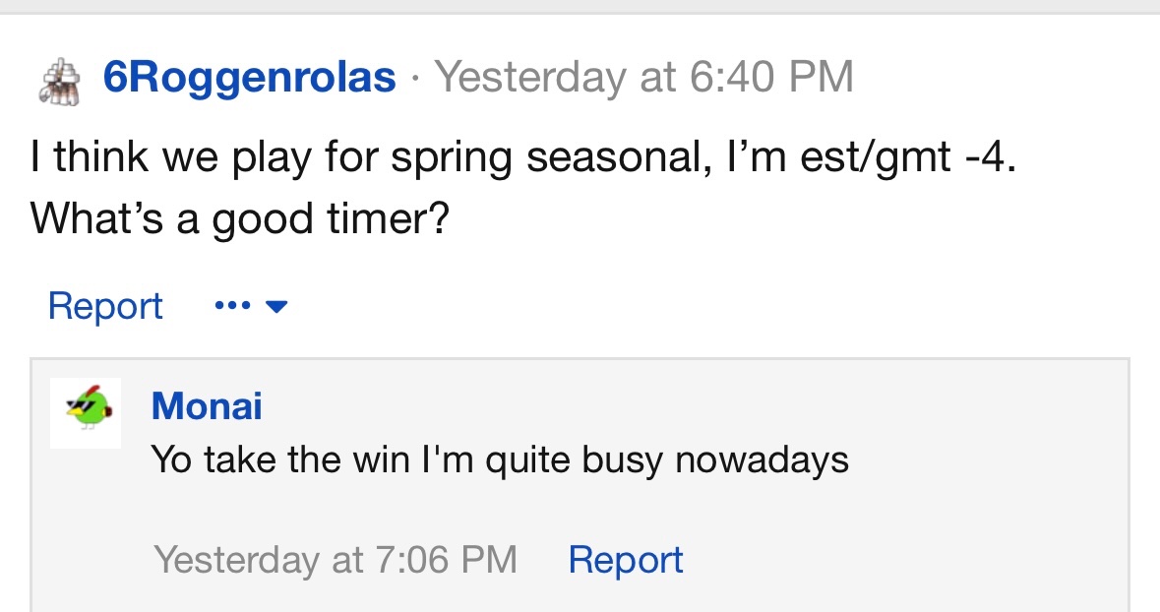Open the Monai username link
This screenshot has width=1160, height=612.
(207, 405)
